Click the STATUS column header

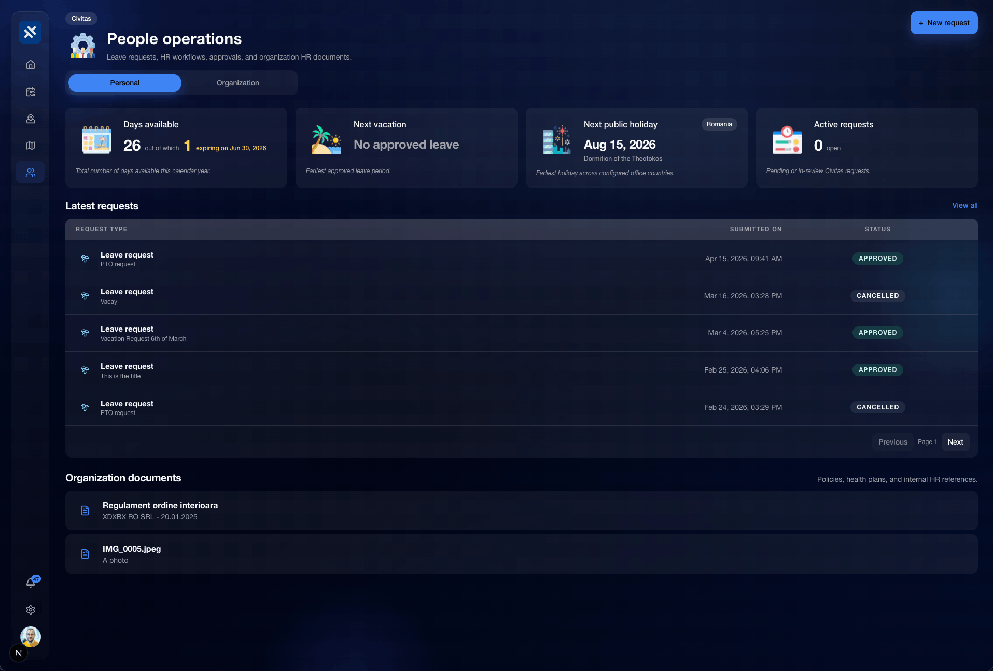pyautogui.click(x=877, y=229)
